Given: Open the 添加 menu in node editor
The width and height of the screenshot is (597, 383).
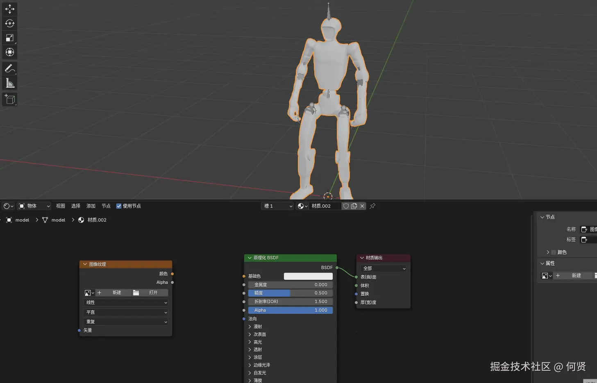Looking at the screenshot, I should (91, 206).
